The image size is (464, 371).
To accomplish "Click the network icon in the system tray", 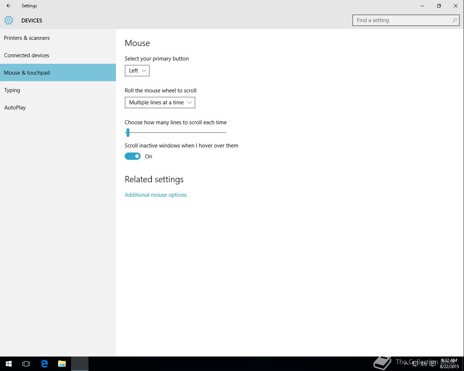I will (x=415, y=364).
